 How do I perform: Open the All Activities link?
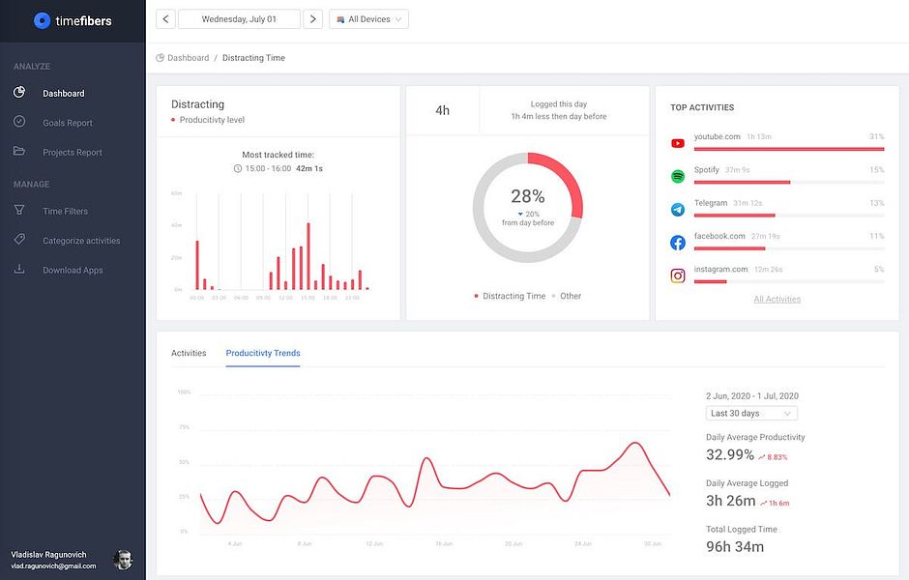(x=777, y=299)
